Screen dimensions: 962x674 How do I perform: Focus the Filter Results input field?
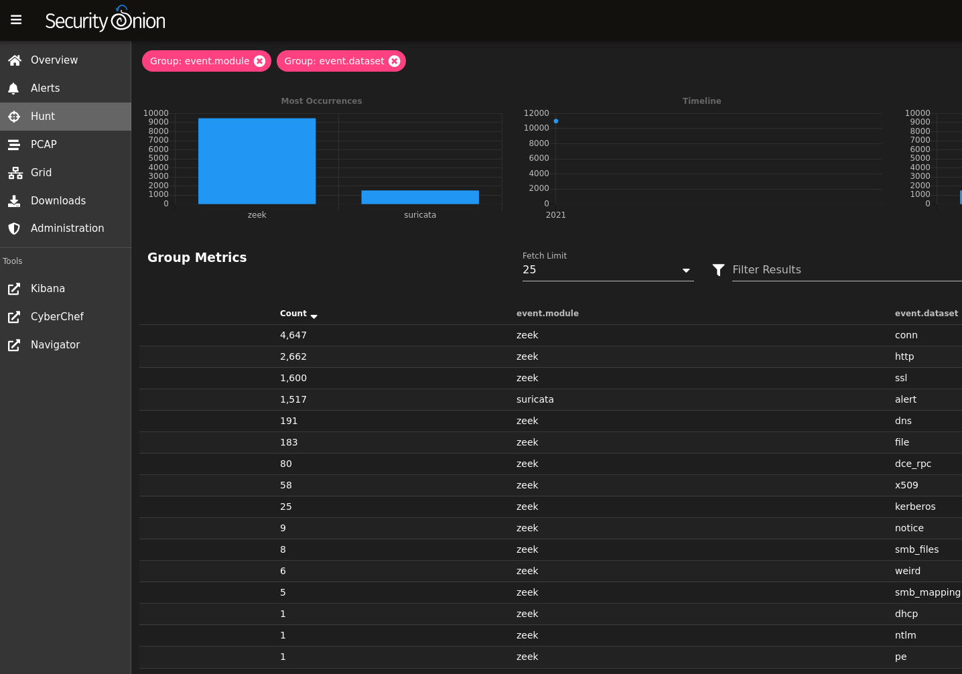[x=847, y=269]
